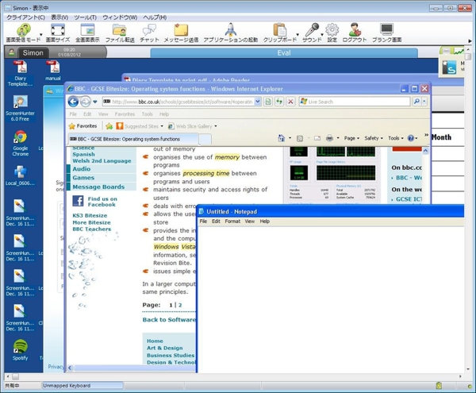The height and width of the screenshot is (393, 476).
Task: Open the Page dropdown in Internet Explorer
Action: 351,138
